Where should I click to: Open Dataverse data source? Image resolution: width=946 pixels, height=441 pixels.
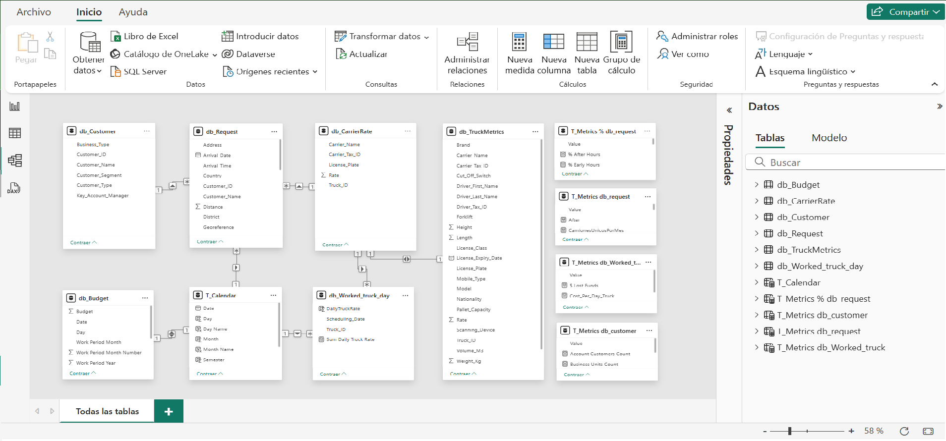[x=248, y=54]
